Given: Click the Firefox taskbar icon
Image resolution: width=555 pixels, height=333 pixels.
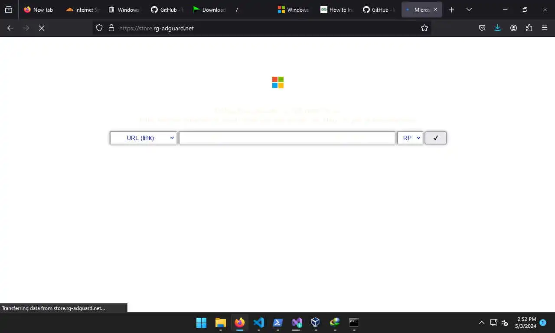Looking at the screenshot, I should pyautogui.click(x=240, y=323).
